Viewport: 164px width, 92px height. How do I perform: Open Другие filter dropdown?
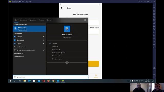50,20
